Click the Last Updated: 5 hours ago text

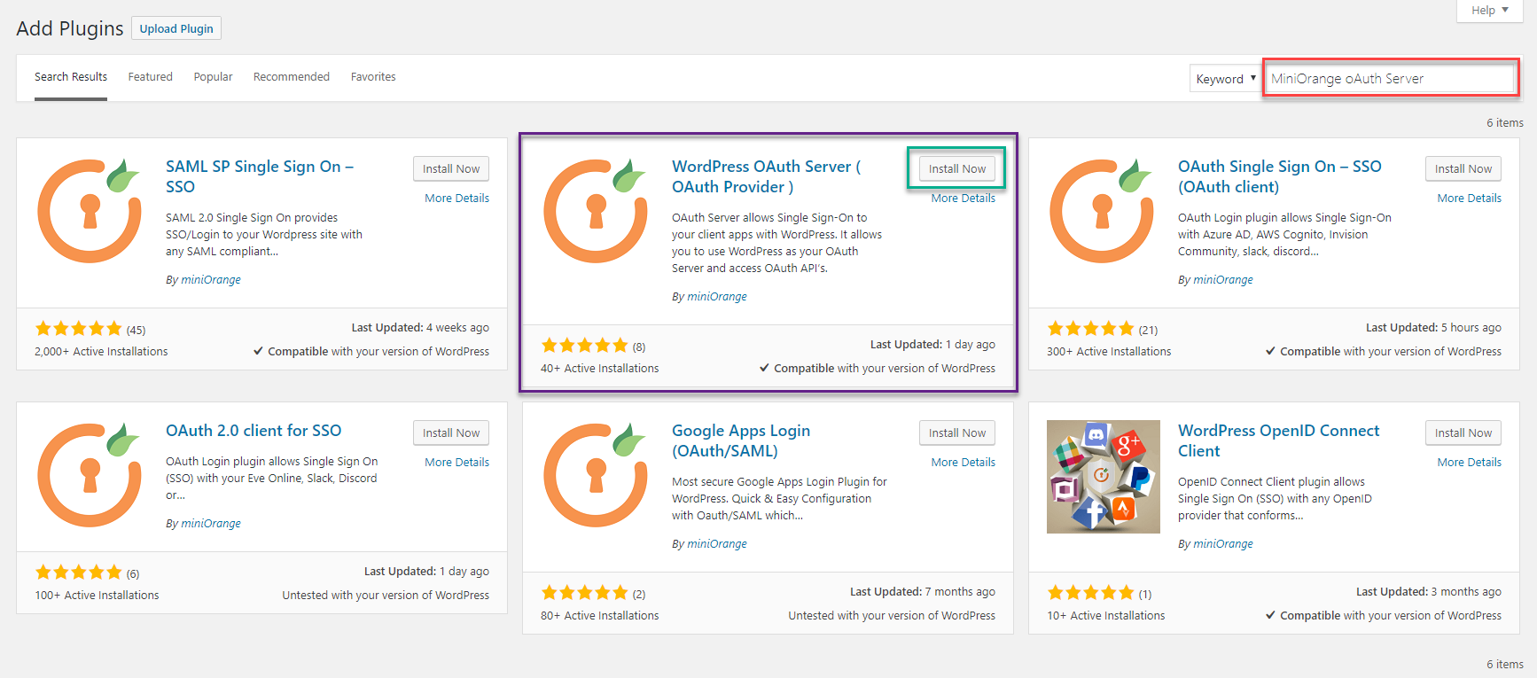click(x=1433, y=328)
